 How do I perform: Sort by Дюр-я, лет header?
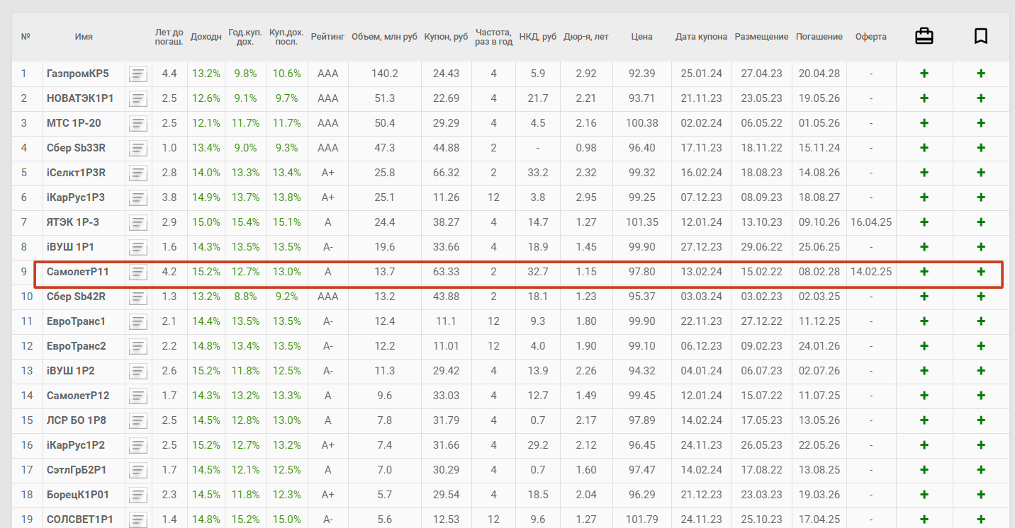[x=586, y=37]
